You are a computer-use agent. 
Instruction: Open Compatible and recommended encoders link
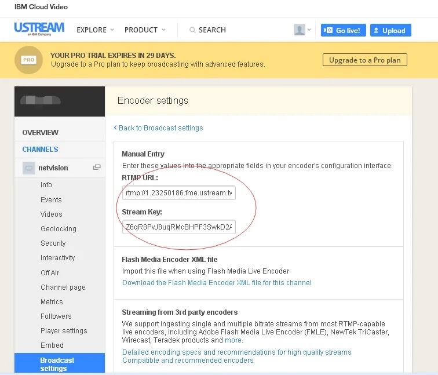point(188,360)
